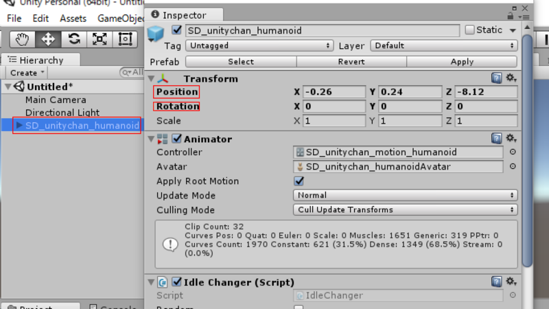Viewport: 549px width, 309px height.
Task: Open the Static options dropdown arrow
Action: tap(513, 30)
